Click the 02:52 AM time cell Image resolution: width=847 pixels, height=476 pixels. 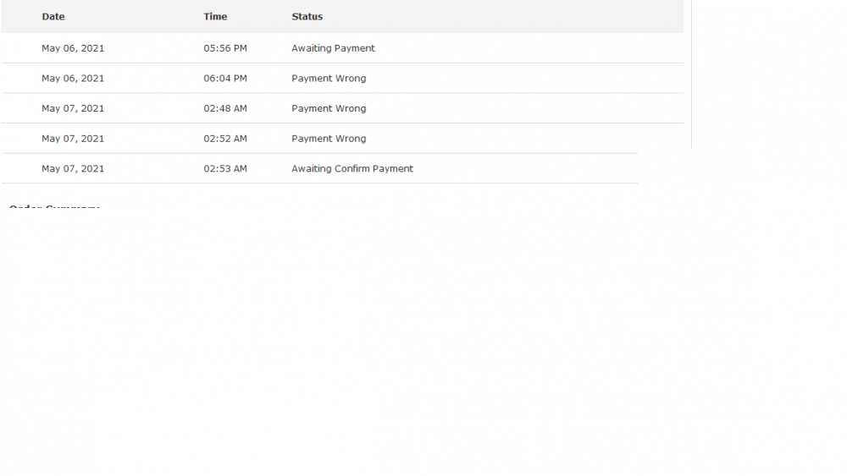point(225,139)
